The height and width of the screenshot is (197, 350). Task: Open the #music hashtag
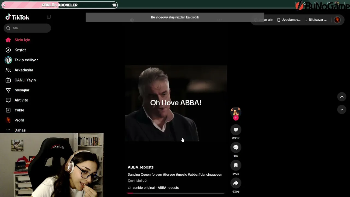[181, 175]
